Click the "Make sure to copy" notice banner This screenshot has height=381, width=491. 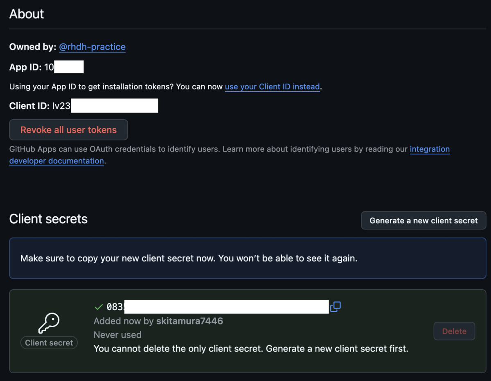click(189, 259)
